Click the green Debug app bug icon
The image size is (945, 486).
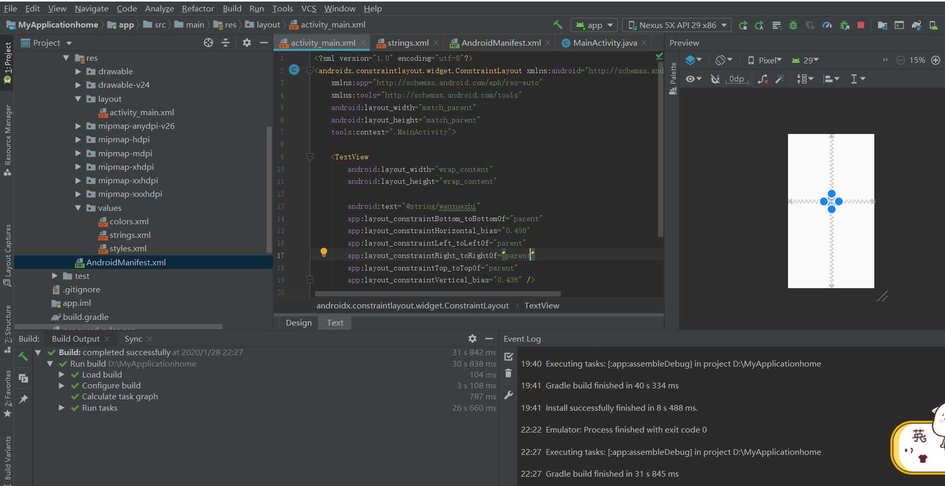coord(793,25)
